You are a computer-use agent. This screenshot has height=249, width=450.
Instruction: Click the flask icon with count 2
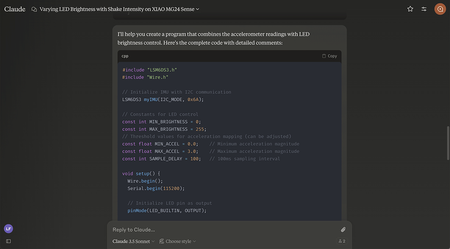tap(342, 241)
